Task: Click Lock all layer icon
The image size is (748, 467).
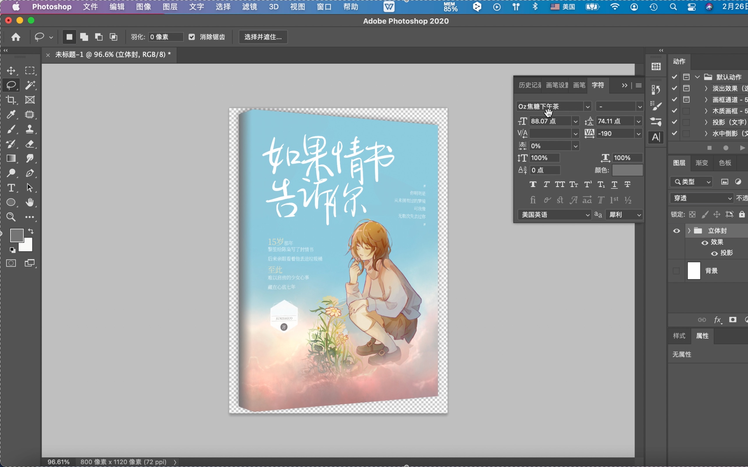Action: [x=742, y=214]
